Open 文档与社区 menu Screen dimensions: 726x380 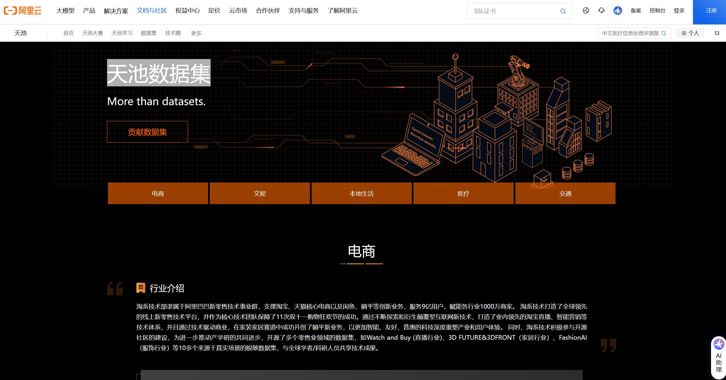coord(152,11)
